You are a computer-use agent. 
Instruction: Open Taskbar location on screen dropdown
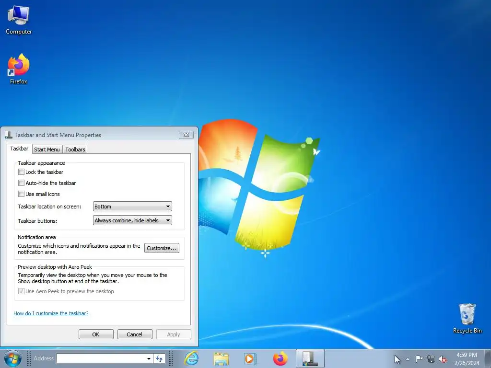[x=132, y=207]
